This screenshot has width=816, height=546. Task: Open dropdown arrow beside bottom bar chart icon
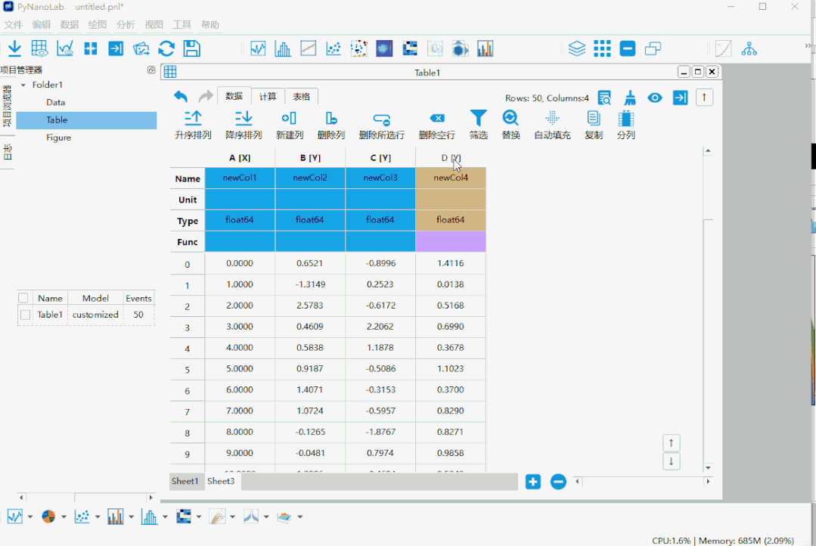tap(131, 517)
